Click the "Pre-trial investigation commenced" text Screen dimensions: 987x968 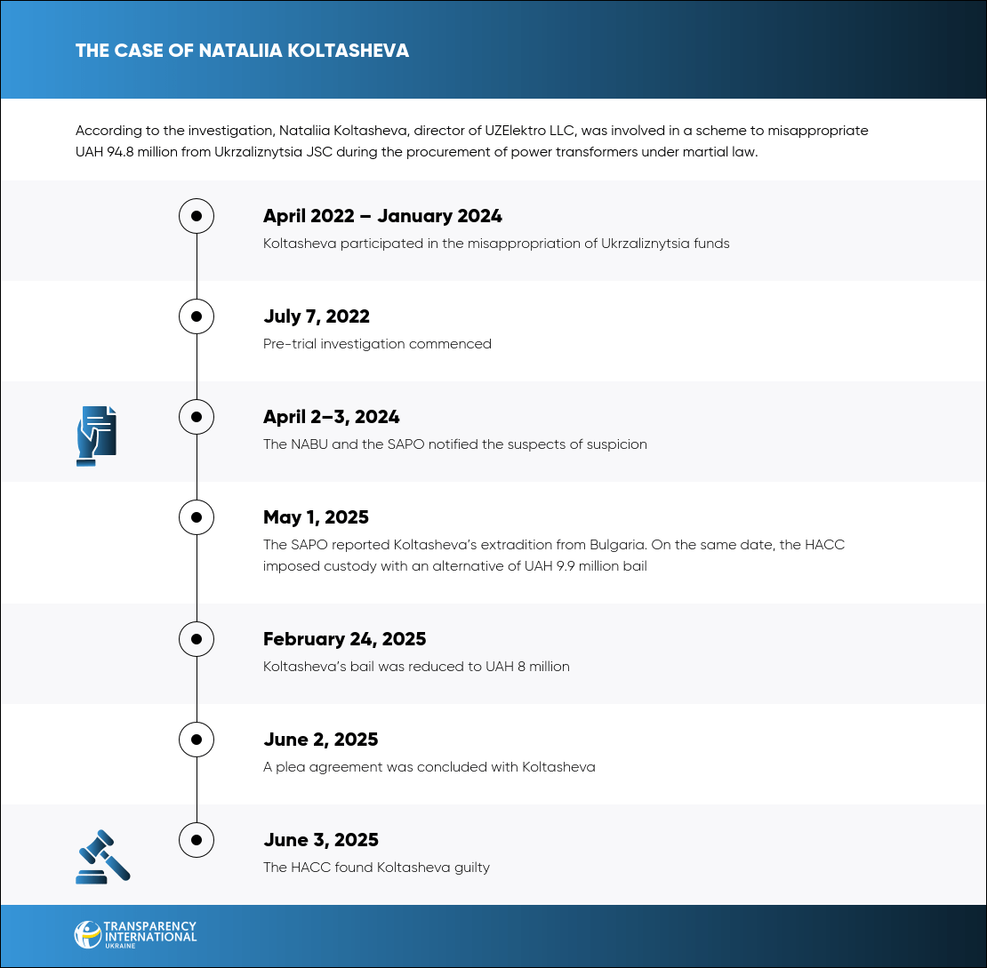377,344
